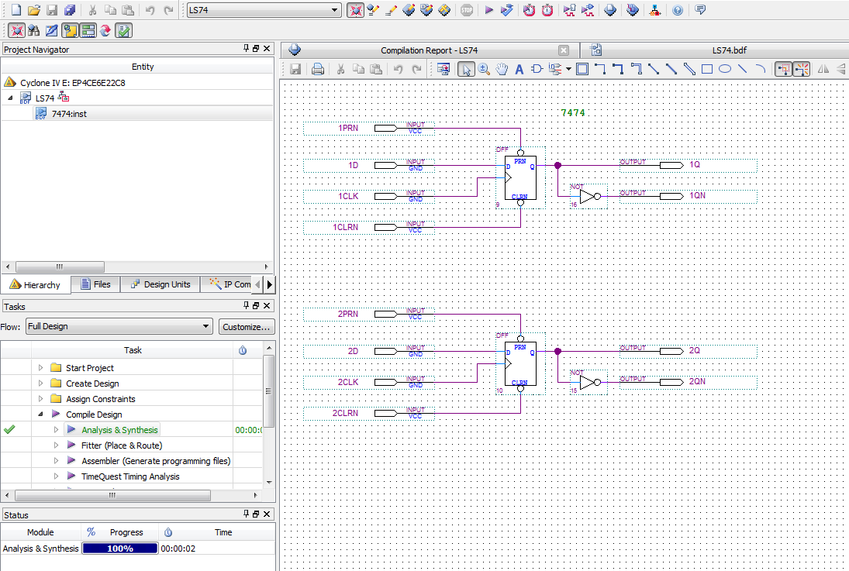Click the Customize... button
This screenshot has height=571, width=849.
coord(247,326)
